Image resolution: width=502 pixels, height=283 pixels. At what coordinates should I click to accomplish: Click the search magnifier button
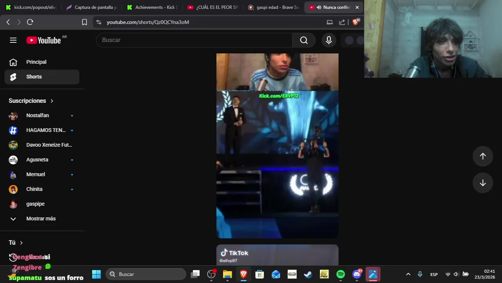coord(304,40)
